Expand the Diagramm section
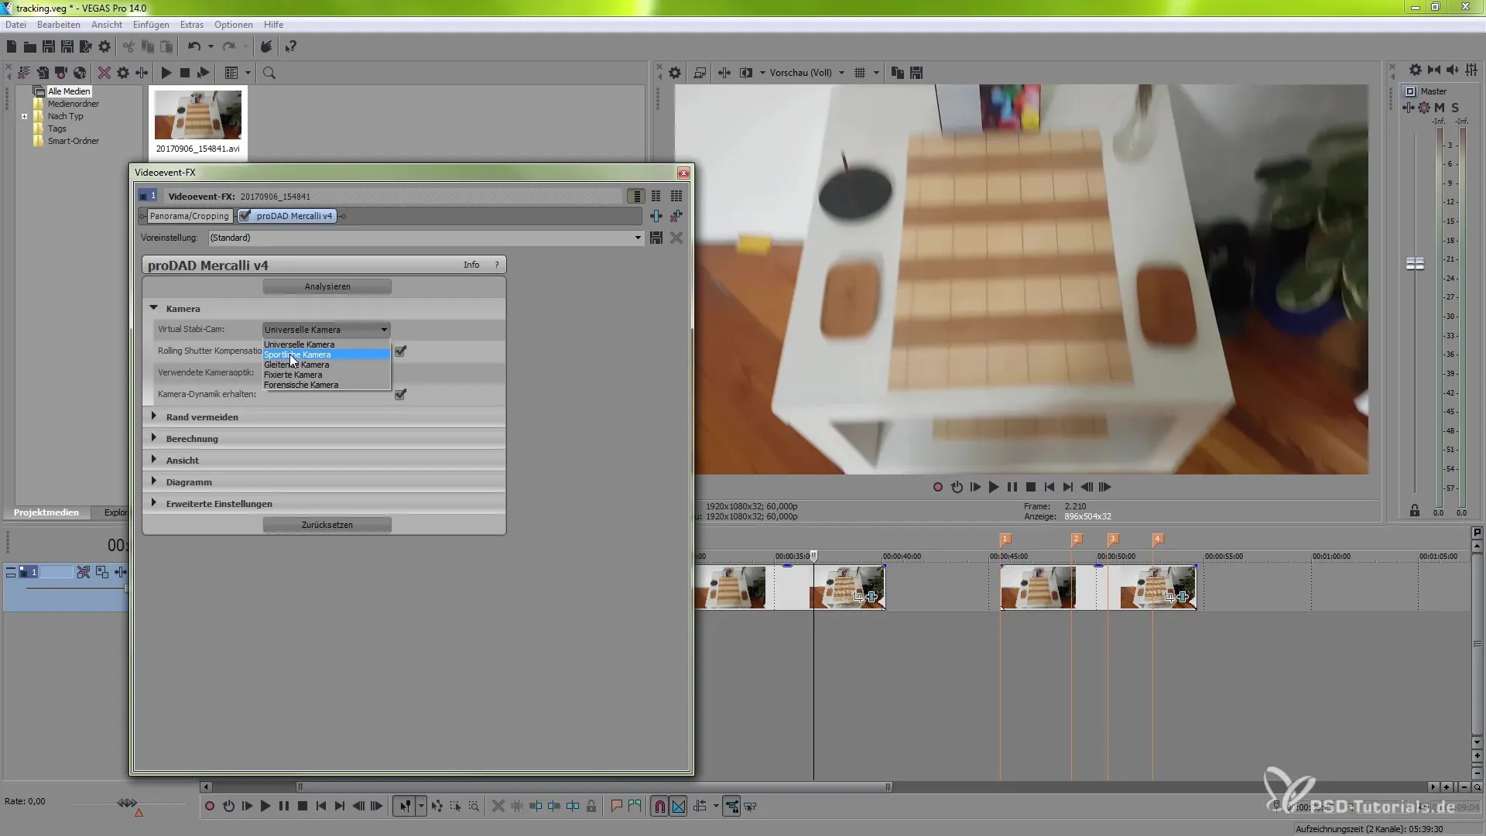This screenshot has height=836, width=1486. point(153,481)
